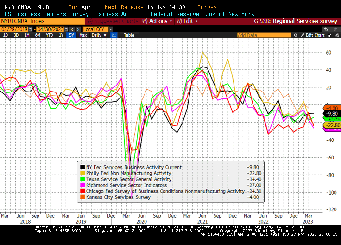Image resolution: width=341 pixels, height=245 pixels.
Task: Click the -24.30 value in legend
Action: point(254,191)
